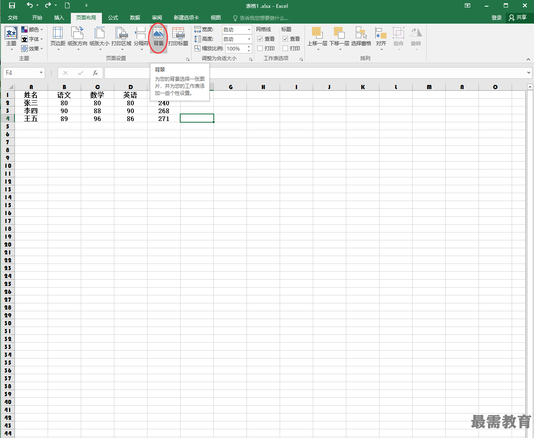Switch to the New Tab (新建选项卡) tab
534x438 pixels.
pyautogui.click(x=186, y=18)
